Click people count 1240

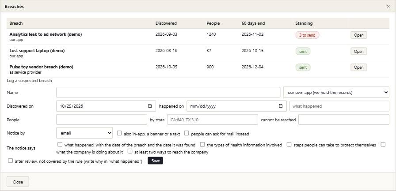tap(211, 34)
